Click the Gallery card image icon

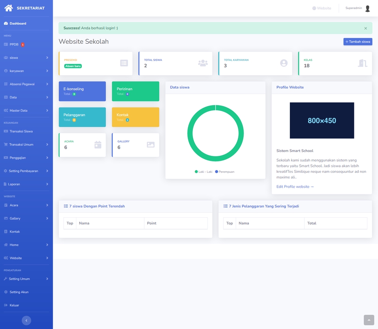coord(151,144)
